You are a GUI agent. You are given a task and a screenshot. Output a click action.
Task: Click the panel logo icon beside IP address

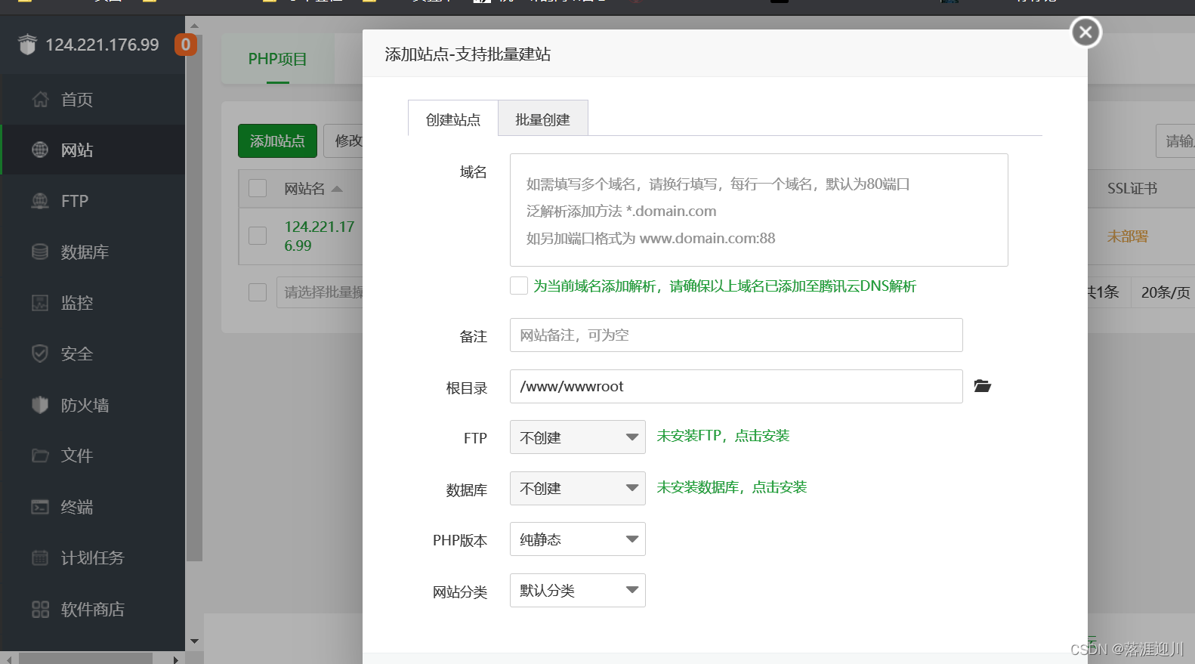click(27, 45)
